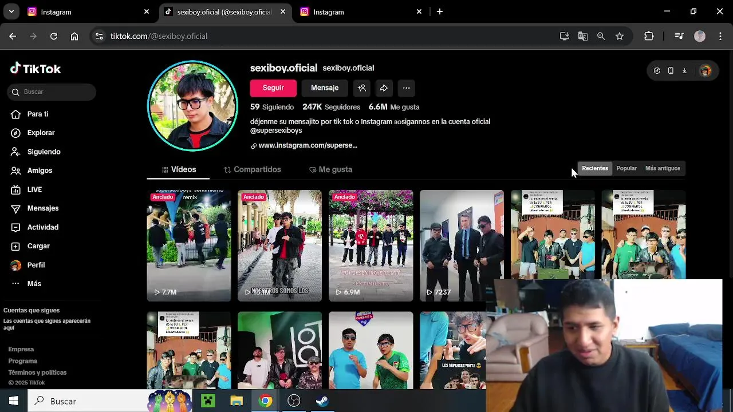Click the Empresa footer link
The width and height of the screenshot is (733, 412).
click(x=21, y=350)
